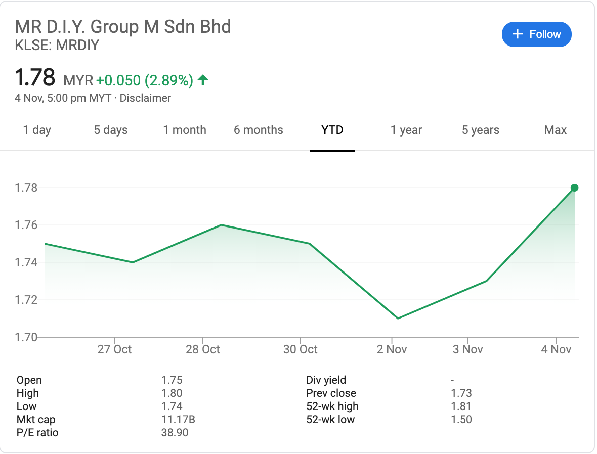Click the Follow button
The image size is (597, 454).
(536, 34)
